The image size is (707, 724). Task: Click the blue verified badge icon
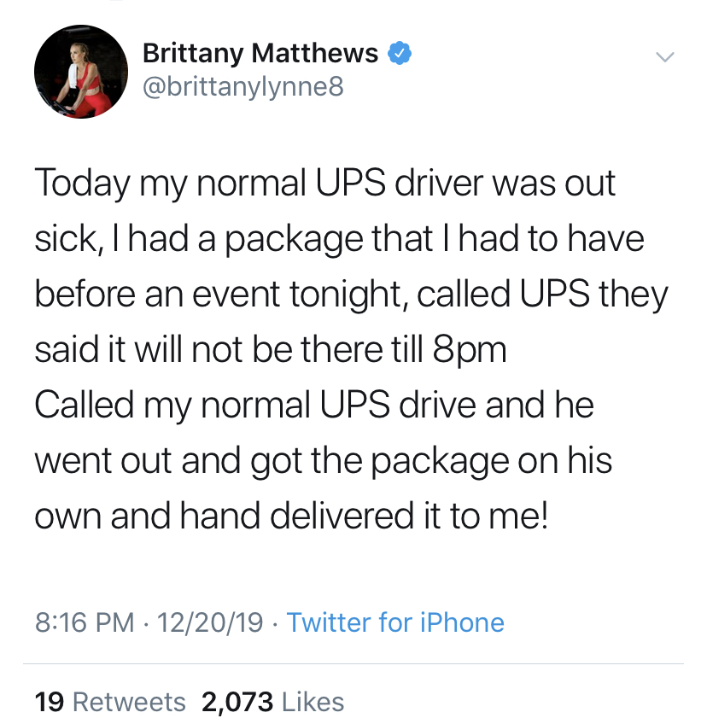tap(400, 53)
